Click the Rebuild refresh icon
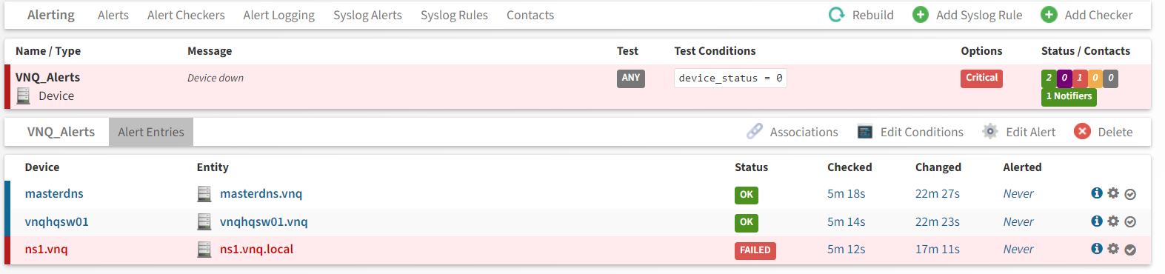 point(836,15)
